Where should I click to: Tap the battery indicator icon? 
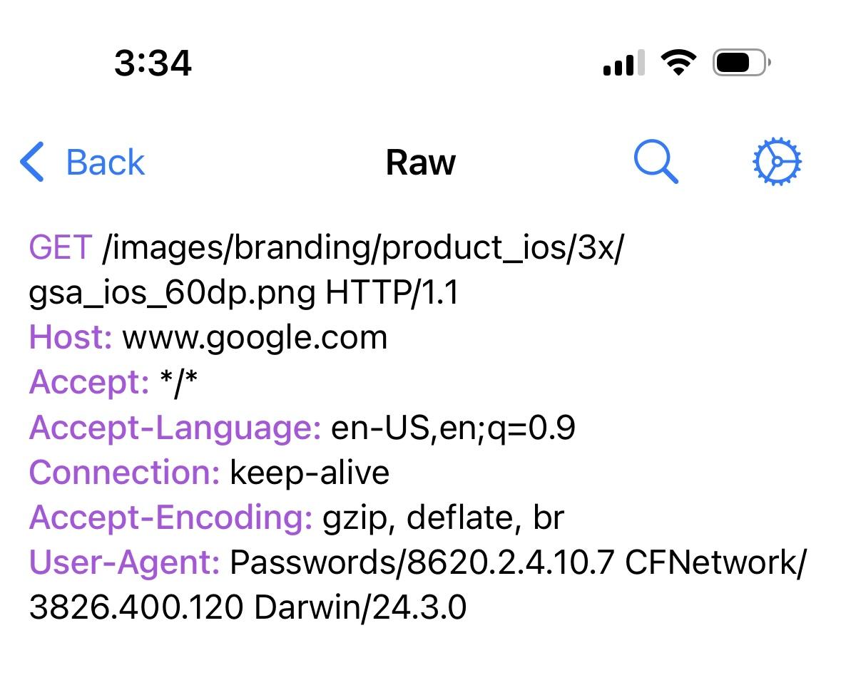[741, 63]
